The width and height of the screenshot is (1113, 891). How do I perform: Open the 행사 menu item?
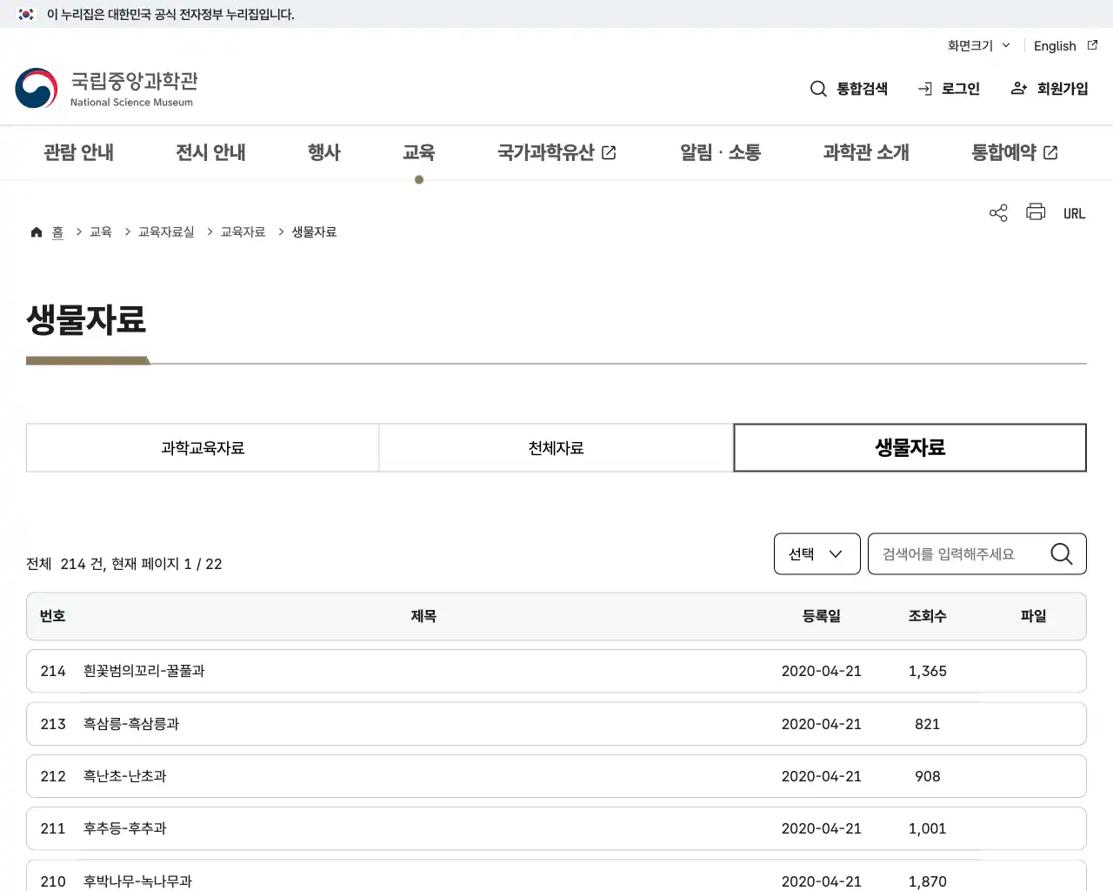pyautogui.click(x=323, y=152)
